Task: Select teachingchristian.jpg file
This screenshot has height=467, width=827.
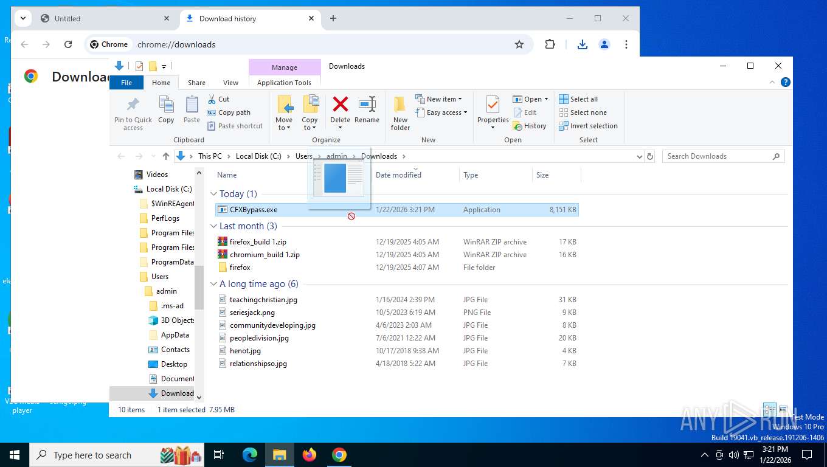Action: pos(397,300)
